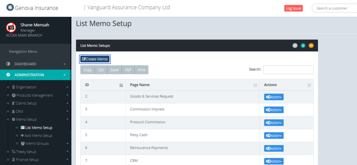Click the table Search input field

point(288,70)
